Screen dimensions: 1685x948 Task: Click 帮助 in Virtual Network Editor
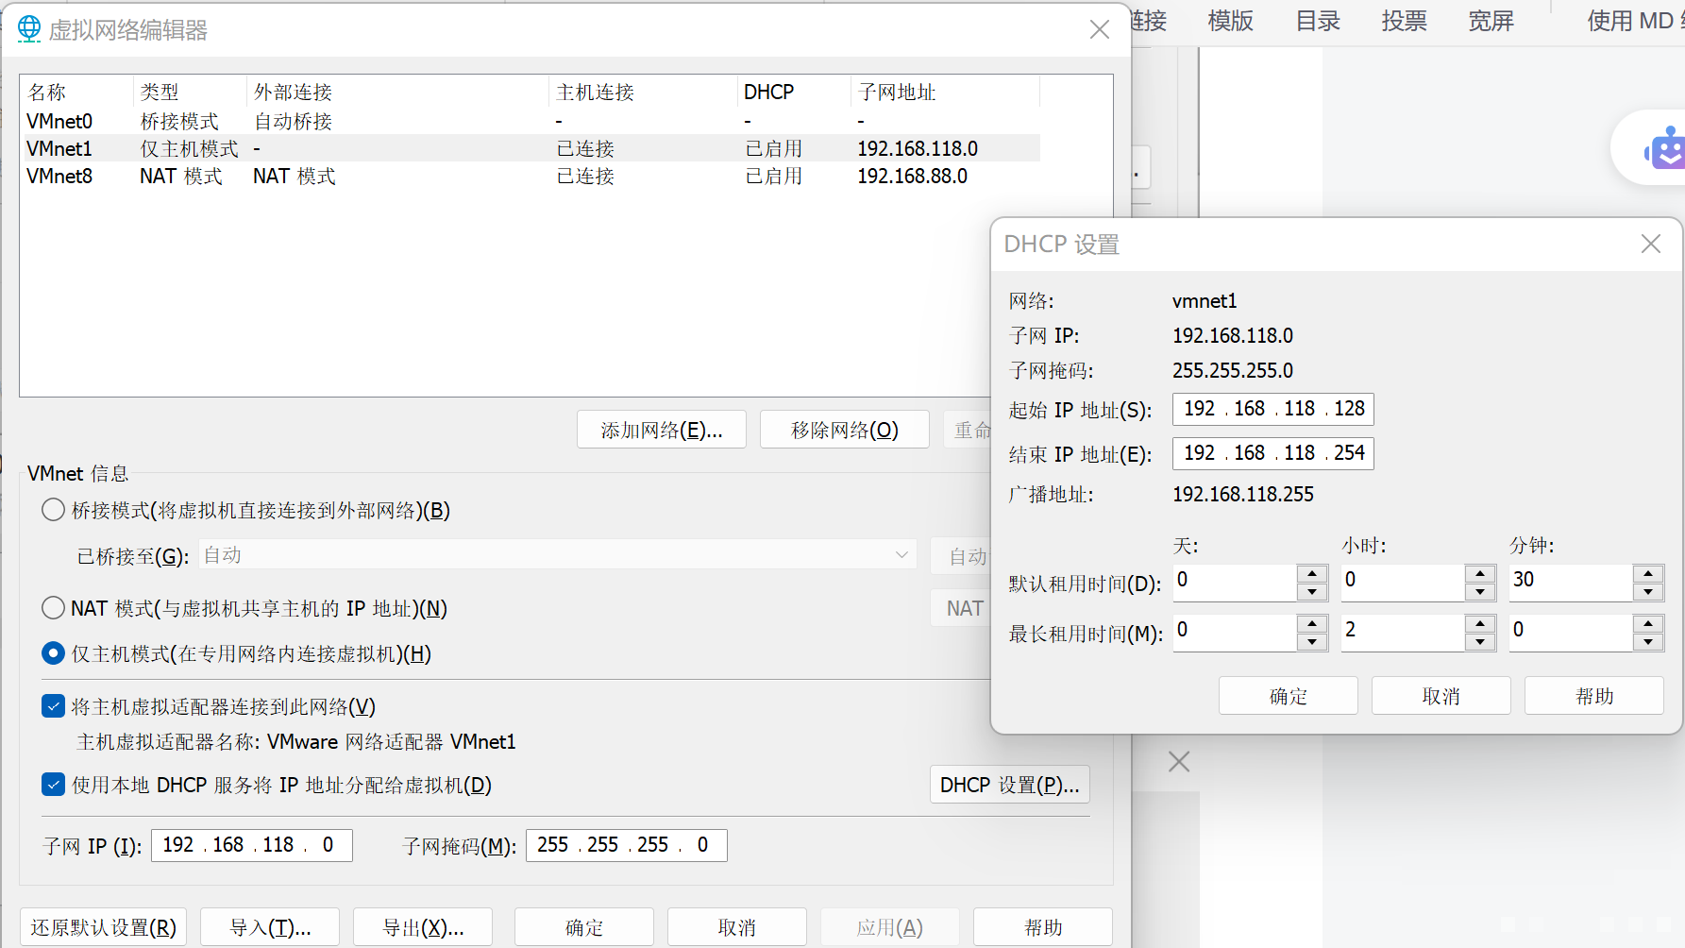click(x=1043, y=927)
